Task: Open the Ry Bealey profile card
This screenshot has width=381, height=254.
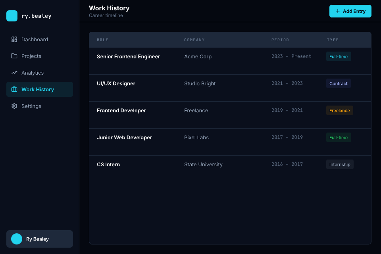Action: pyautogui.click(x=40, y=239)
